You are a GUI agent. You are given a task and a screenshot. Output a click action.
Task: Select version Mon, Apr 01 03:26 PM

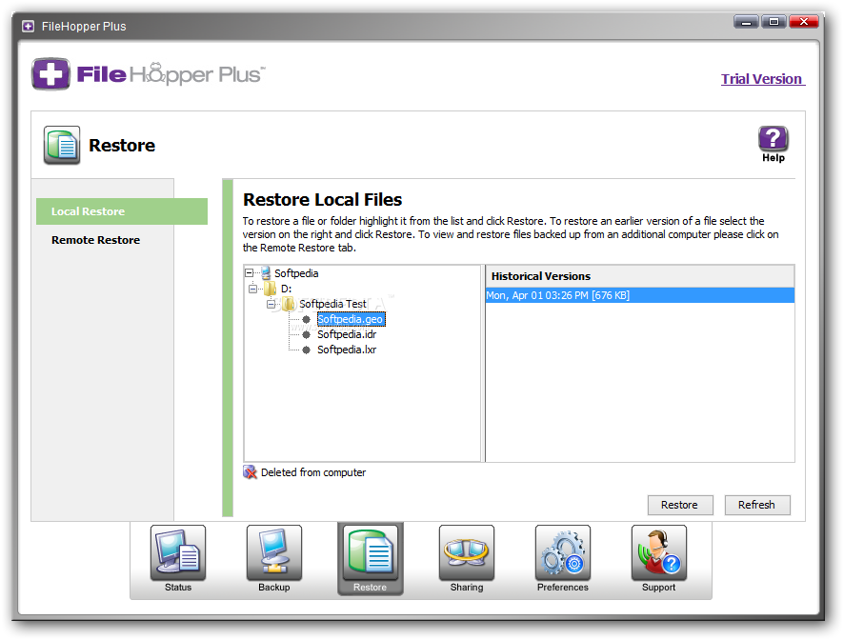[x=640, y=295]
